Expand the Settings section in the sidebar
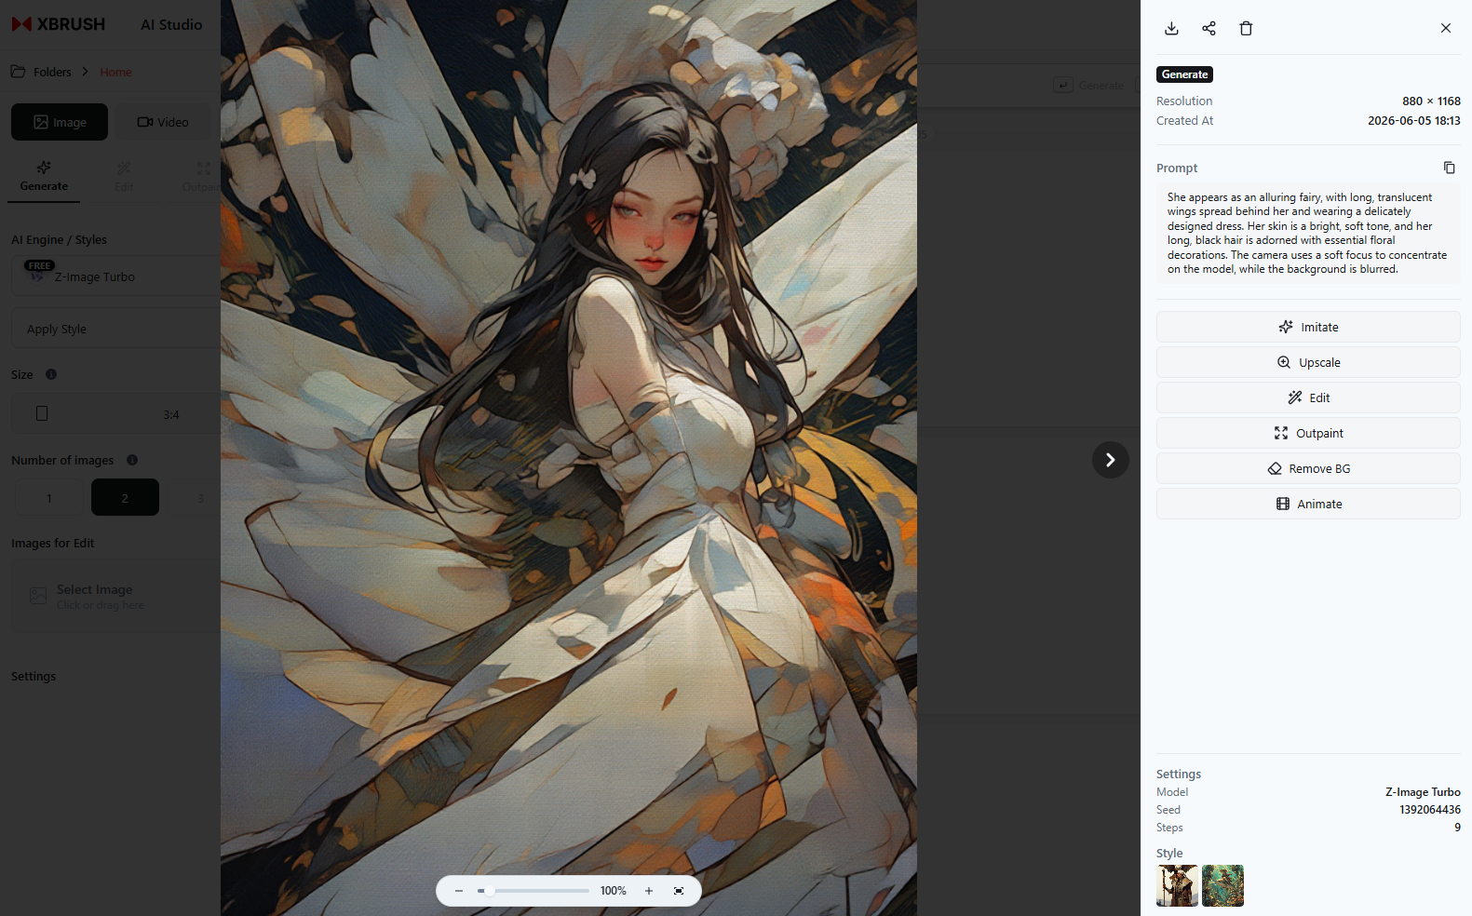 pos(34,677)
